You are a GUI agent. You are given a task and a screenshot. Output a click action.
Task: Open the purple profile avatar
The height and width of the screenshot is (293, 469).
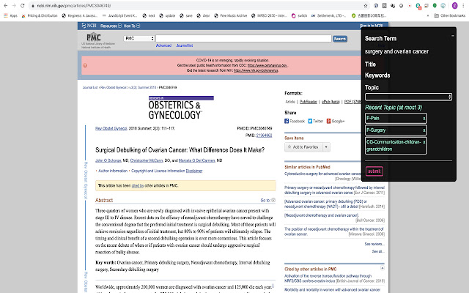coord(454,6)
